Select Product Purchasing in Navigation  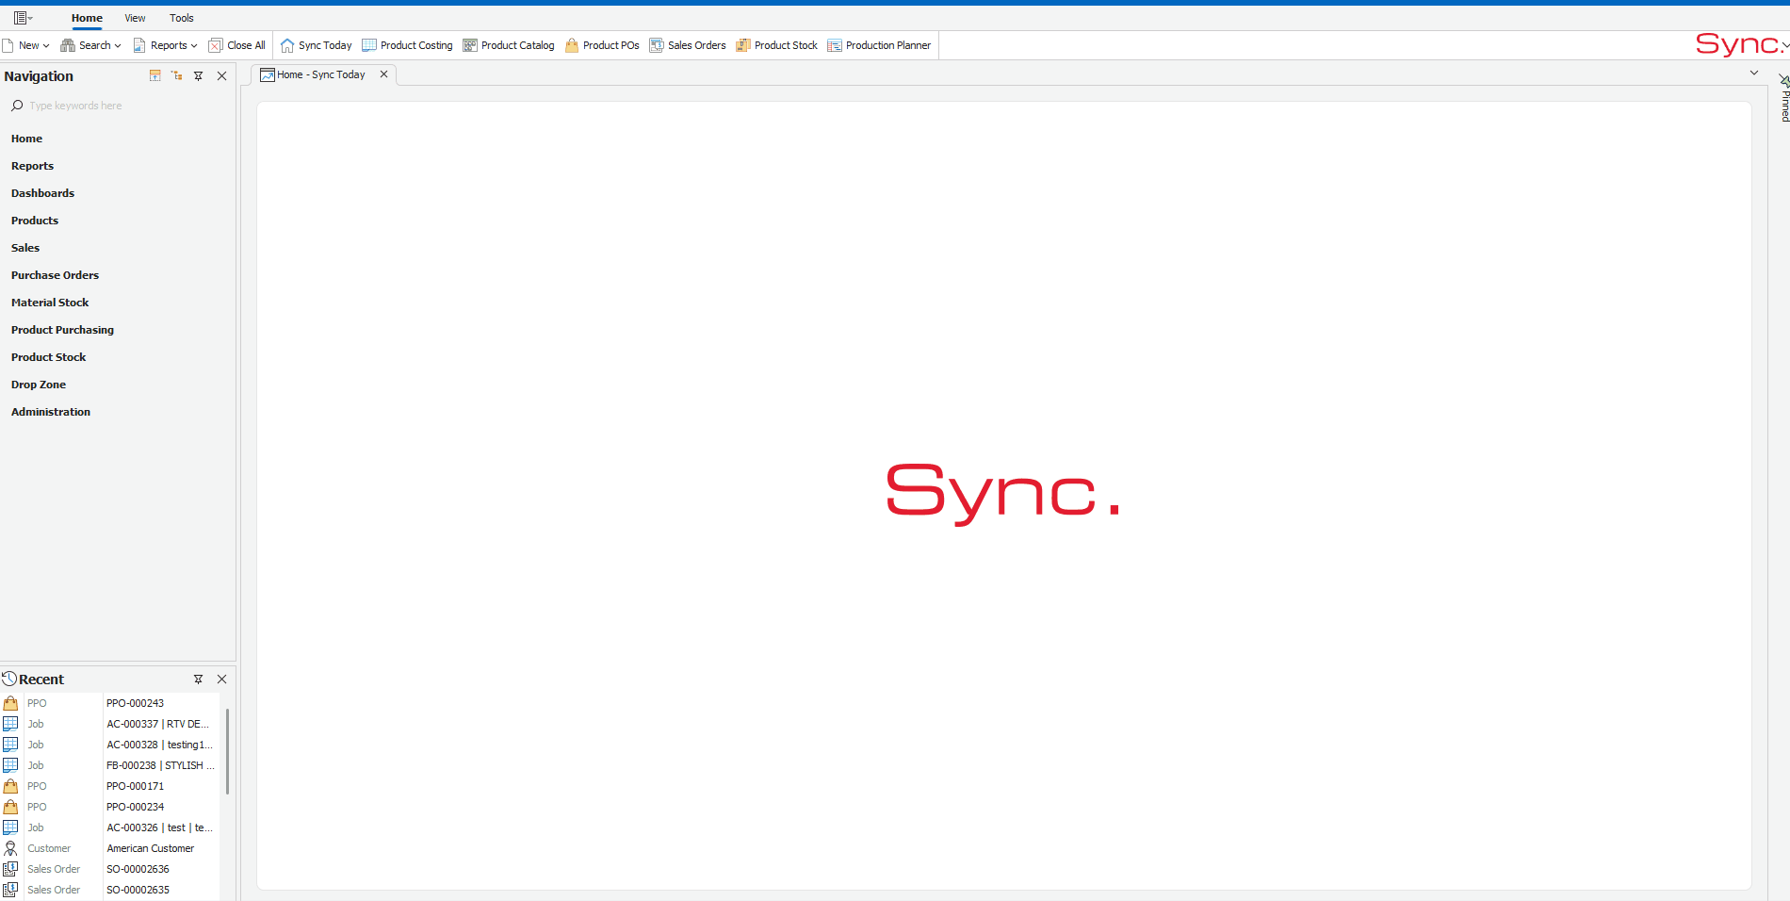click(x=62, y=330)
